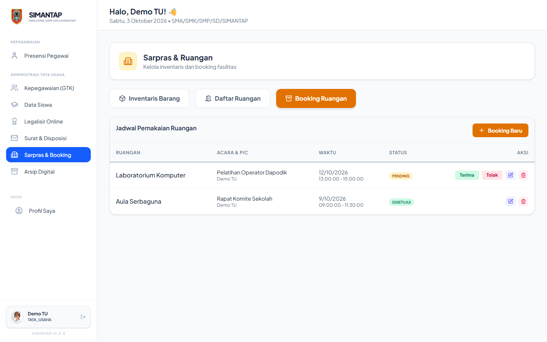
Task: Delete the Laboratorium Komputer booking
Action: coord(523,175)
